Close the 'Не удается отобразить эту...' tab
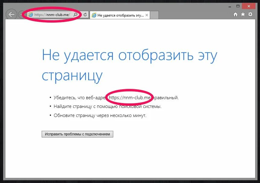260x183 pixels. point(147,15)
